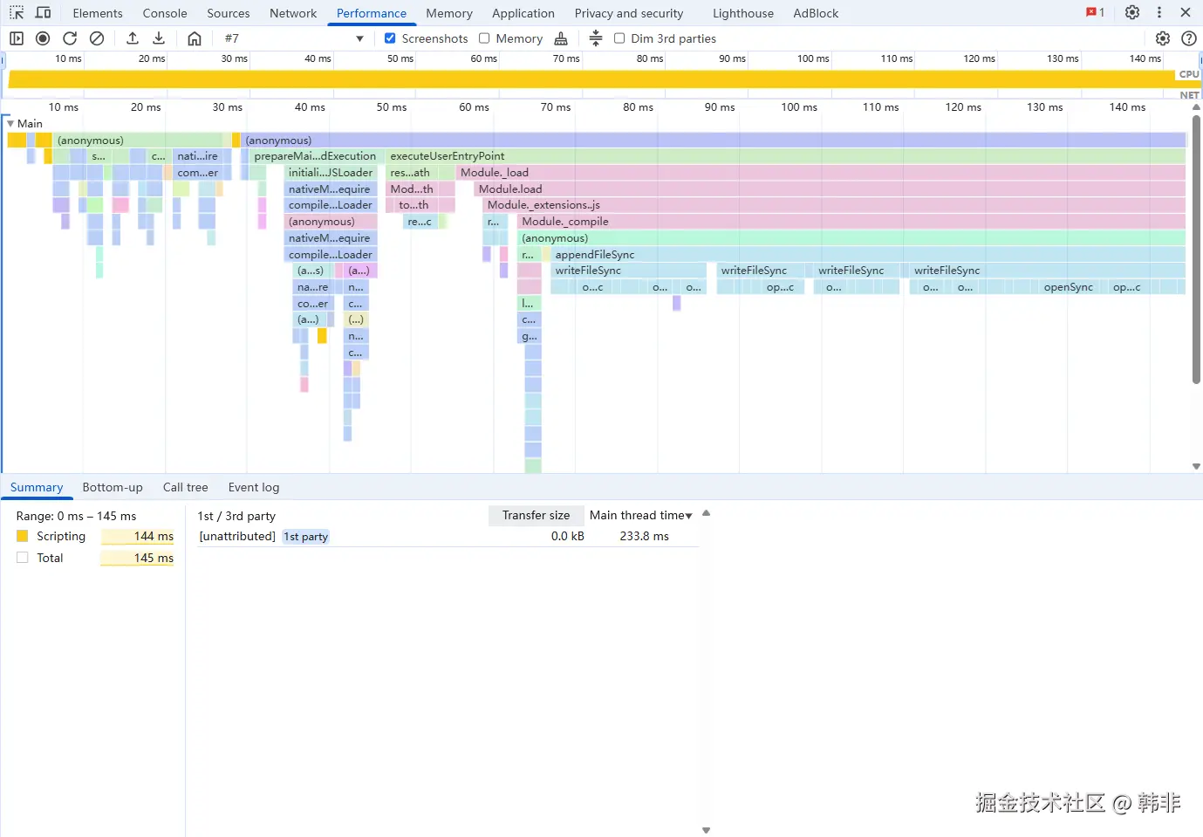Click the 1st / 3rd party heading

[x=236, y=516]
